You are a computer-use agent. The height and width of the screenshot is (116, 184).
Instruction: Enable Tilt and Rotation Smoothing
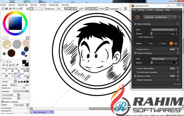[135, 72]
